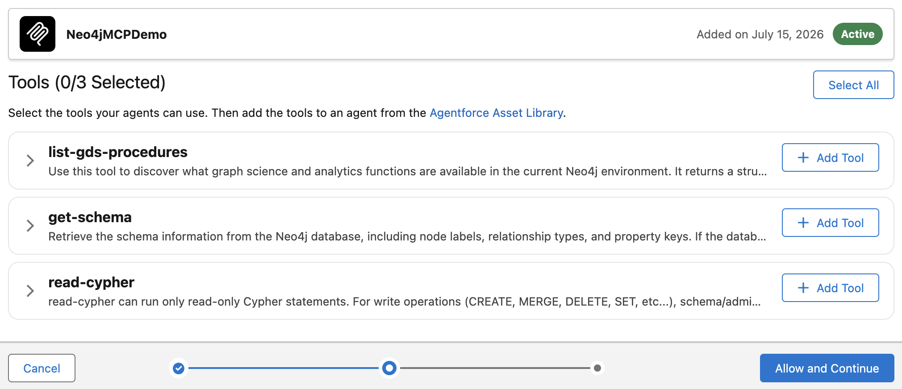Screen dimensions: 902x389
Task: Click the completed first step indicator
Action: click(179, 368)
